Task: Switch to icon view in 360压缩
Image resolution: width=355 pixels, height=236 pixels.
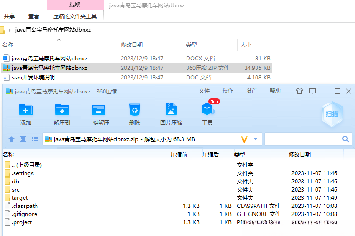Action: coord(23,139)
